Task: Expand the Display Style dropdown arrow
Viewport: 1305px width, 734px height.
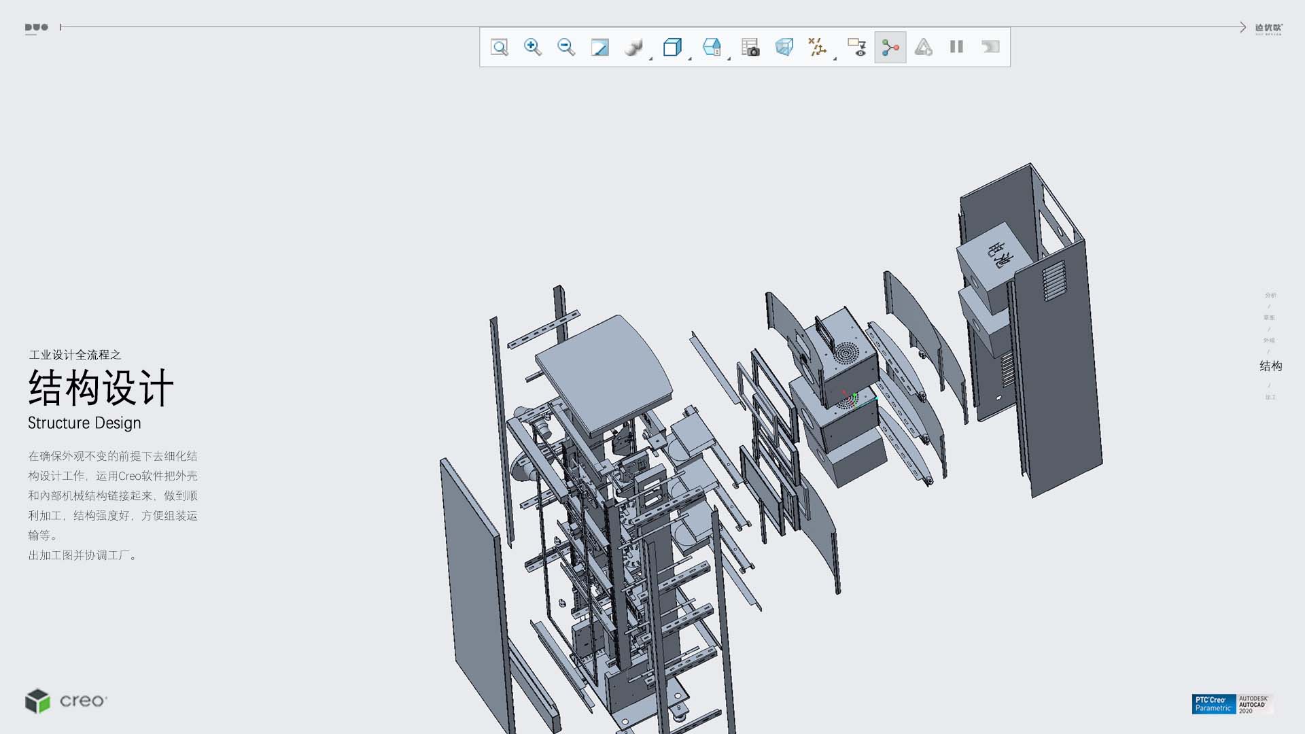Action: click(650, 59)
